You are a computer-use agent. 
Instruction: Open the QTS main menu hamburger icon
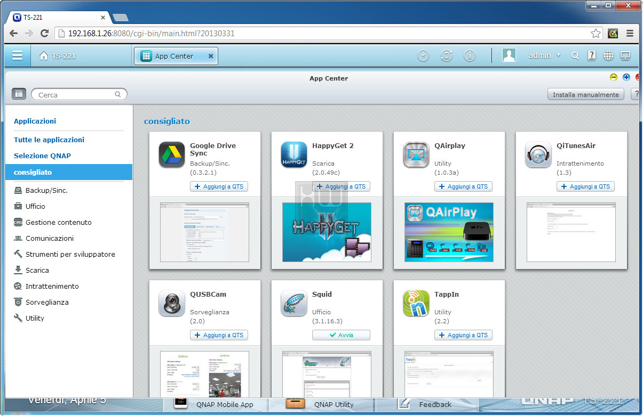pos(18,55)
